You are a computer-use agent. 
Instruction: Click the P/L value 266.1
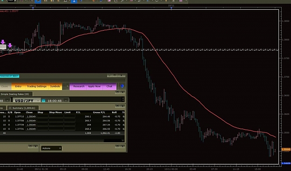(x=88, y=117)
